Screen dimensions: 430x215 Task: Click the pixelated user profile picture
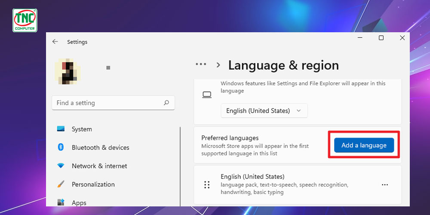click(x=68, y=71)
